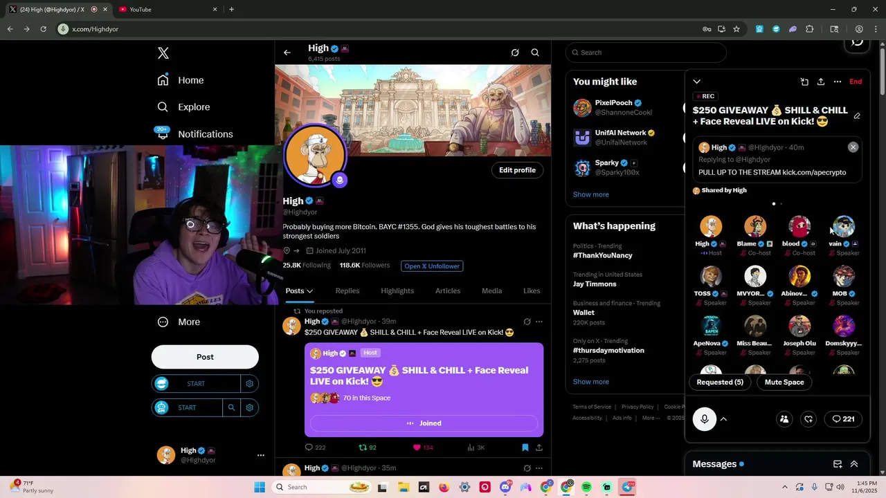Open the Space three-dot options menu
This screenshot has height=498, width=886.
(838, 82)
